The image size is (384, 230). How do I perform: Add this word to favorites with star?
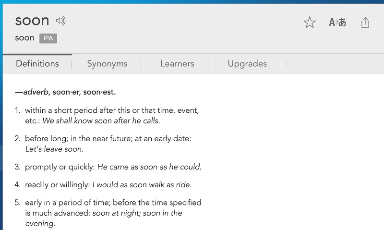pos(310,23)
